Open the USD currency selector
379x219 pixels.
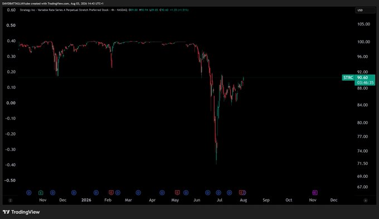pyautogui.click(x=365, y=10)
